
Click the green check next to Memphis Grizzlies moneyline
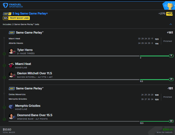[4, 107]
